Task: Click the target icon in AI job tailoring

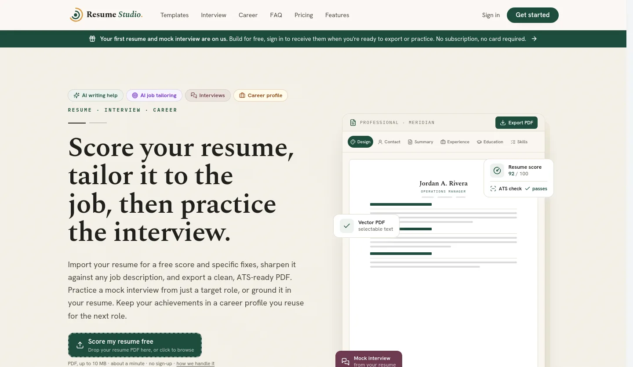Action: (135, 95)
